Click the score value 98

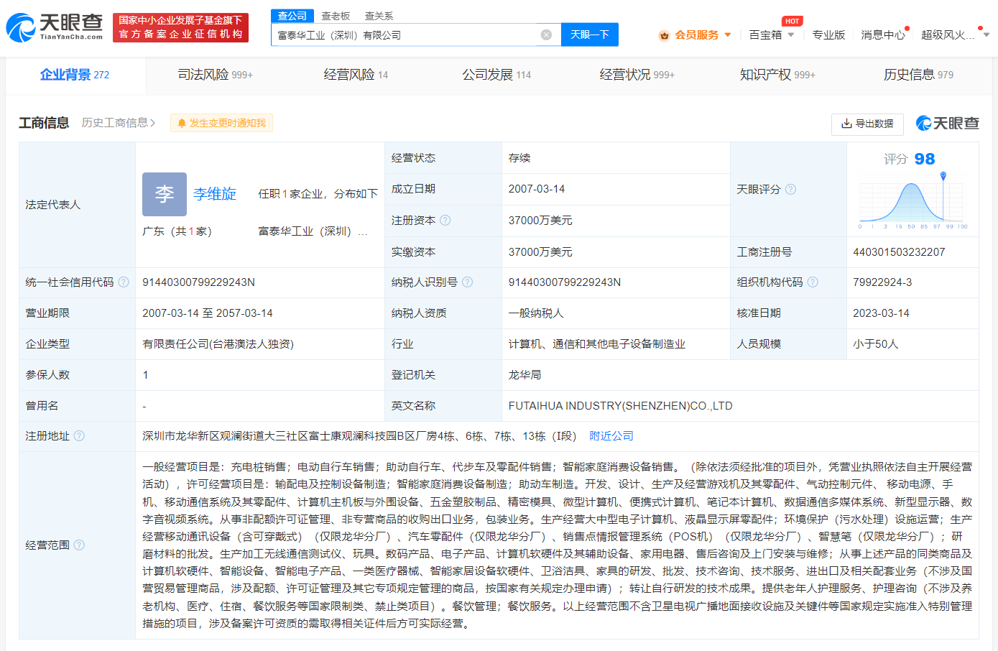click(x=925, y=159)
